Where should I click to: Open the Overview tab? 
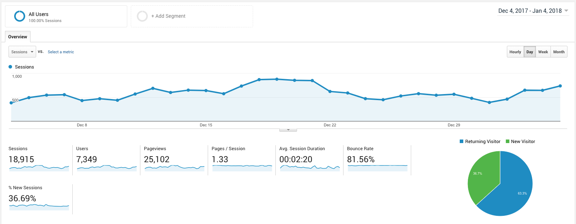click(x=18, y=37)
